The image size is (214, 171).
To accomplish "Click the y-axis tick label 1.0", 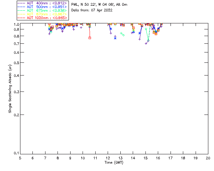I will (16, 24).
